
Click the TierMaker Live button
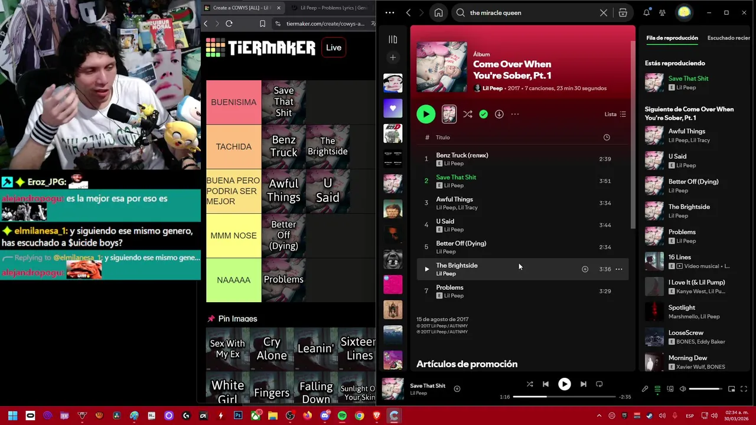pos(334,48)
